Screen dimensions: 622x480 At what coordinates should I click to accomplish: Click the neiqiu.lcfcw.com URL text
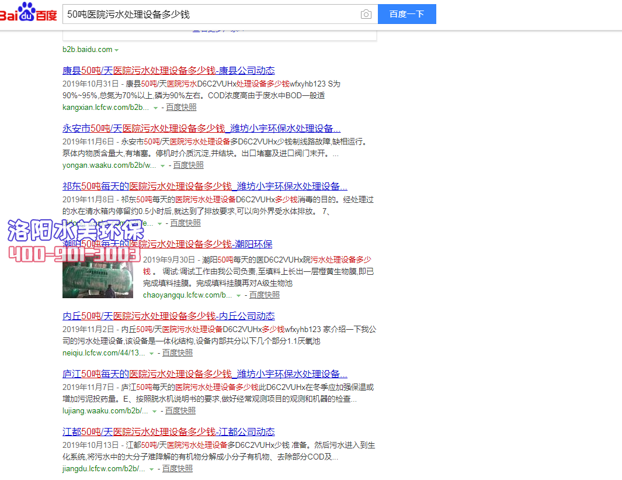point(103,353)
